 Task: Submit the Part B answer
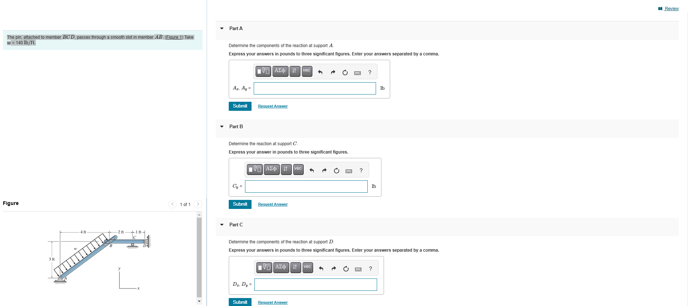(x=240, y=204)
